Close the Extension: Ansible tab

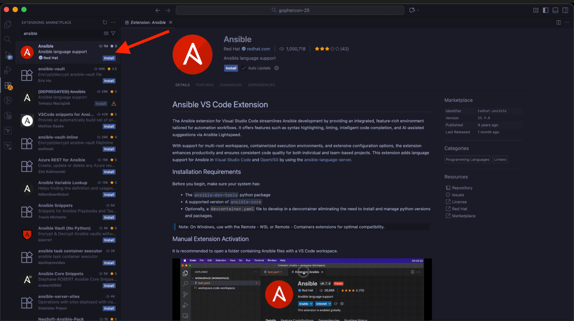[x=171, y=22]
